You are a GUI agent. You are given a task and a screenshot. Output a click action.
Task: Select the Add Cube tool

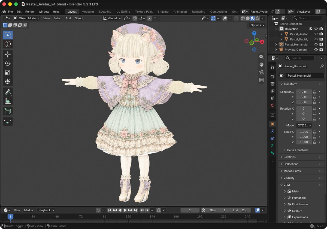(x=8, y=111)
